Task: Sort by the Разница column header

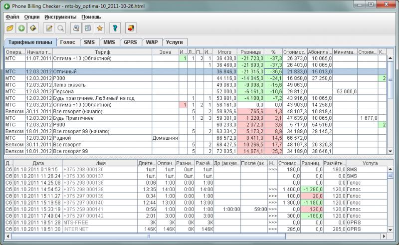Action: [x=250, y=52]
